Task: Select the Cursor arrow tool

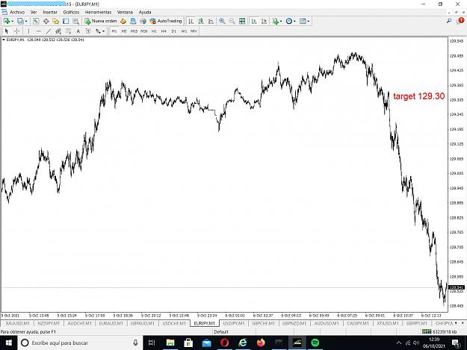Action: pyautogui.click(x=7, y=31)
